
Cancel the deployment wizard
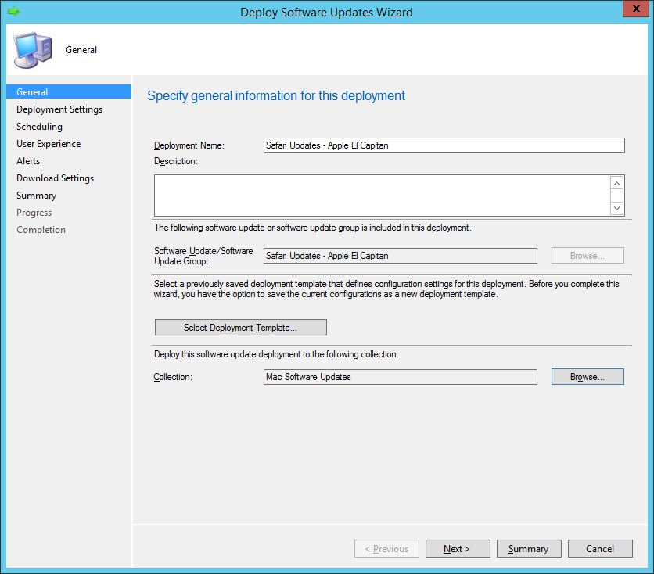coord(600,548)
